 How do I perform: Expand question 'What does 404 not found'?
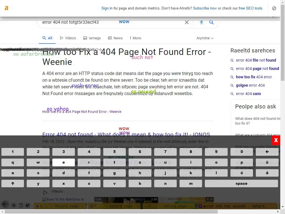click(x=258, y=121)
